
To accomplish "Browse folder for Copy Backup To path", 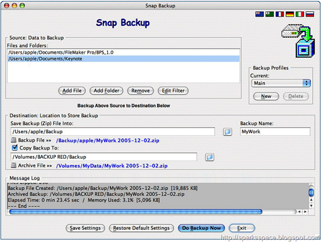I will [x=210, y=157].
